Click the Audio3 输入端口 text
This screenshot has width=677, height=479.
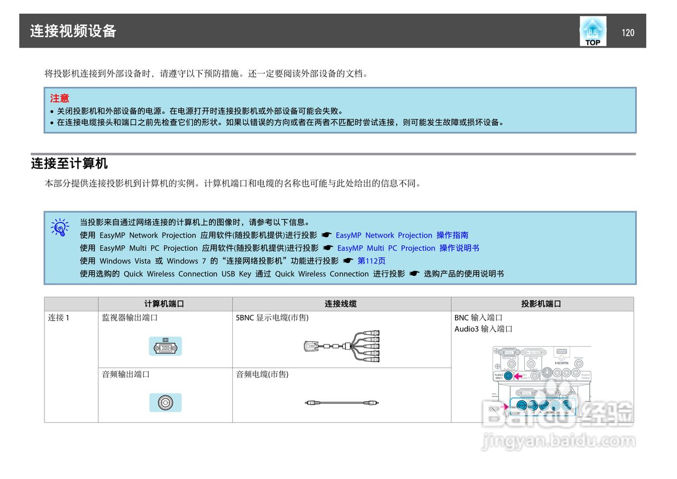pos(483,329)
